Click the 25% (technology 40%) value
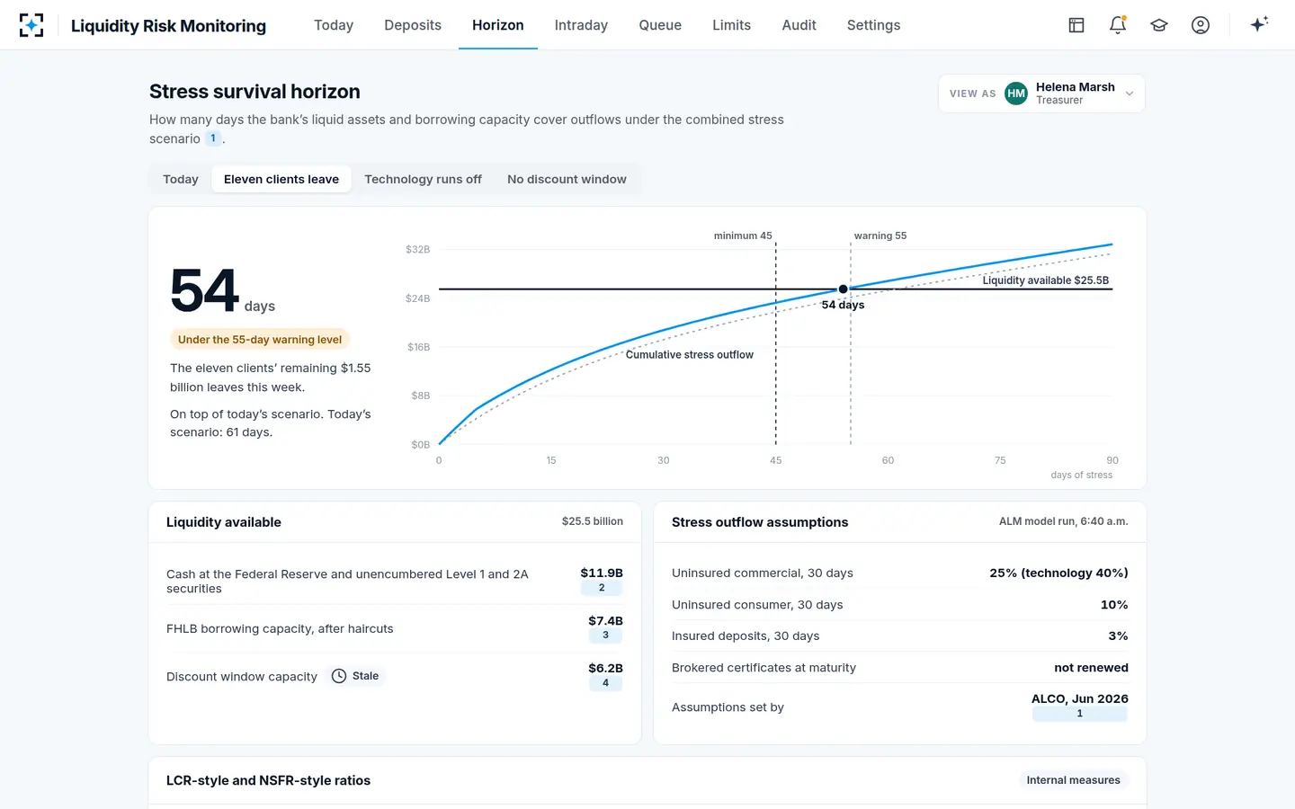The height and width of the screenshot is (809, 1295). coord(1058,573)
